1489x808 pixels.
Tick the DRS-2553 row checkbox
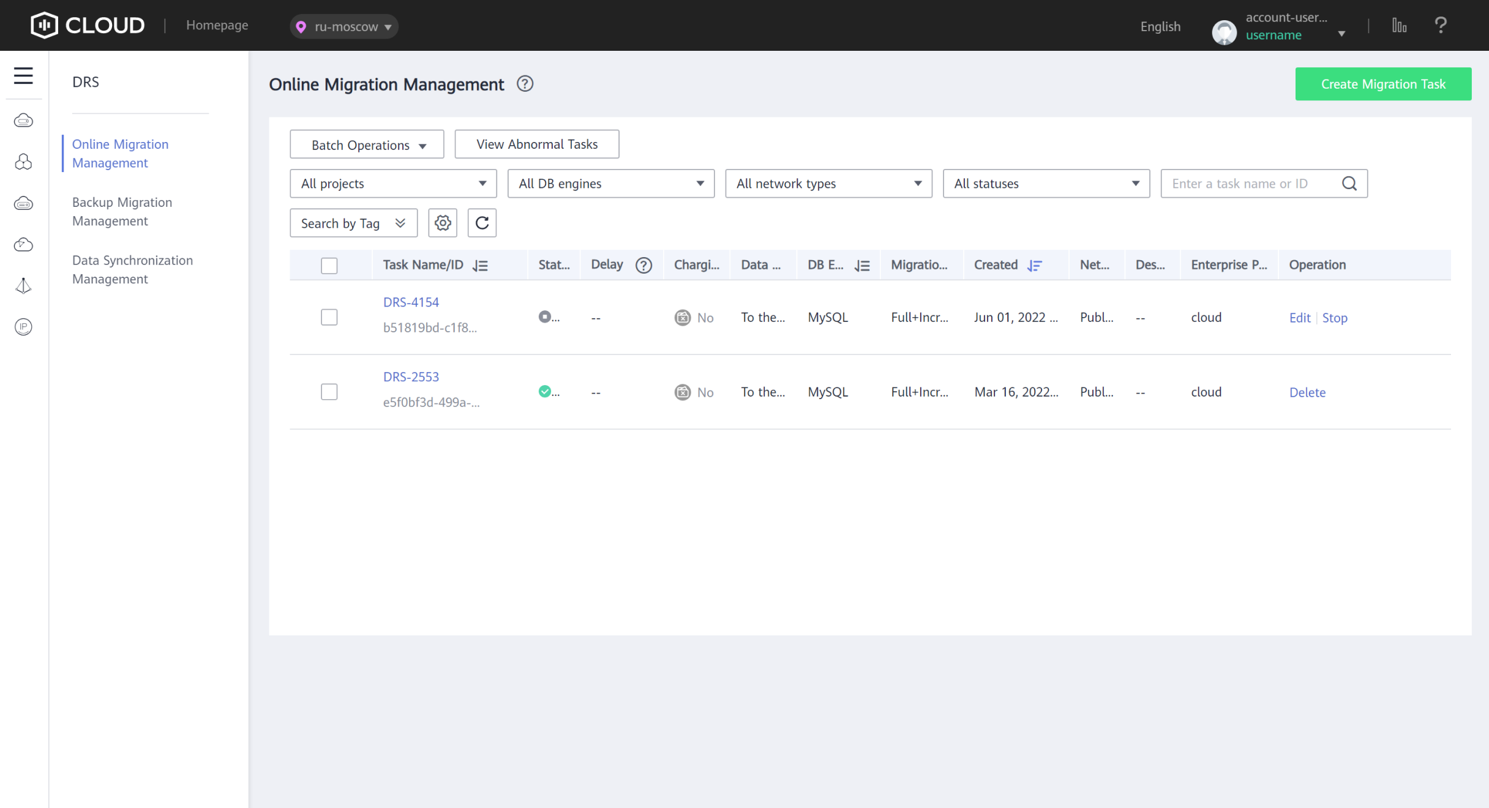329,392
